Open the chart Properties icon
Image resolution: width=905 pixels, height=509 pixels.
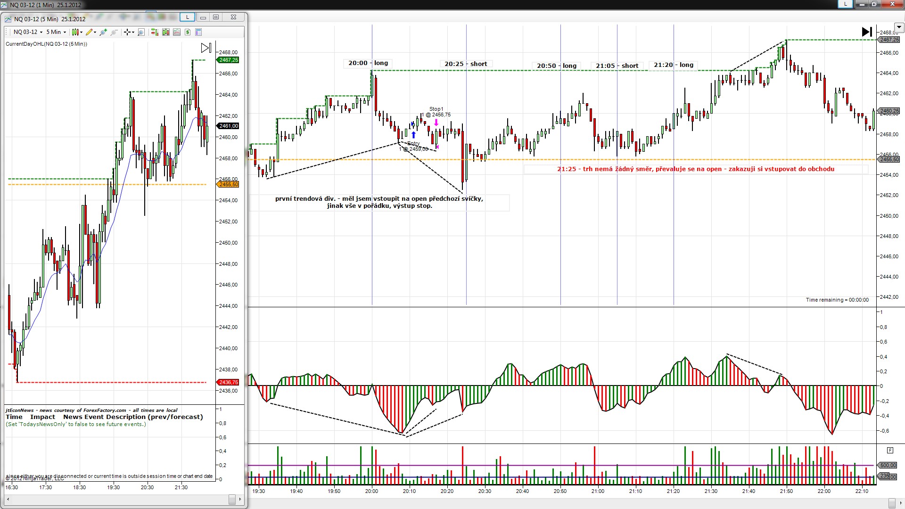pyautogui.click(x=198, y=32)
